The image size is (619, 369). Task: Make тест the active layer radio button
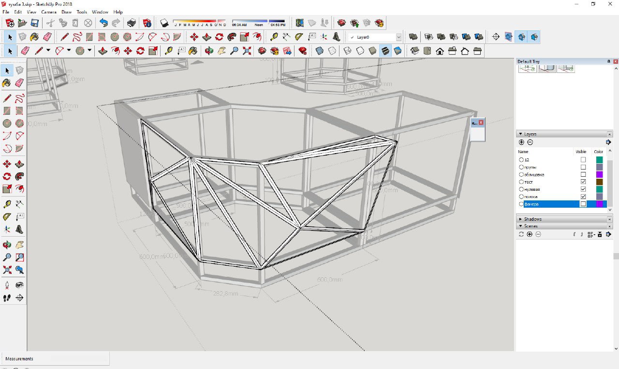click(x=521, y=182)
